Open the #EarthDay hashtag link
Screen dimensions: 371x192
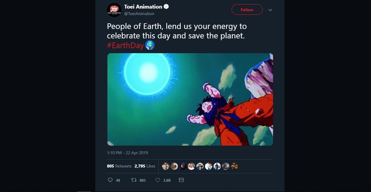[125, 45]
